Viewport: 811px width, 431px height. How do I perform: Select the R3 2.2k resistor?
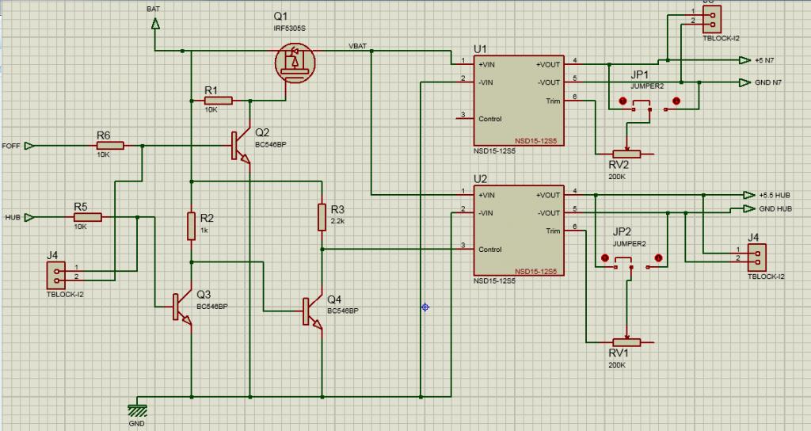322,217
